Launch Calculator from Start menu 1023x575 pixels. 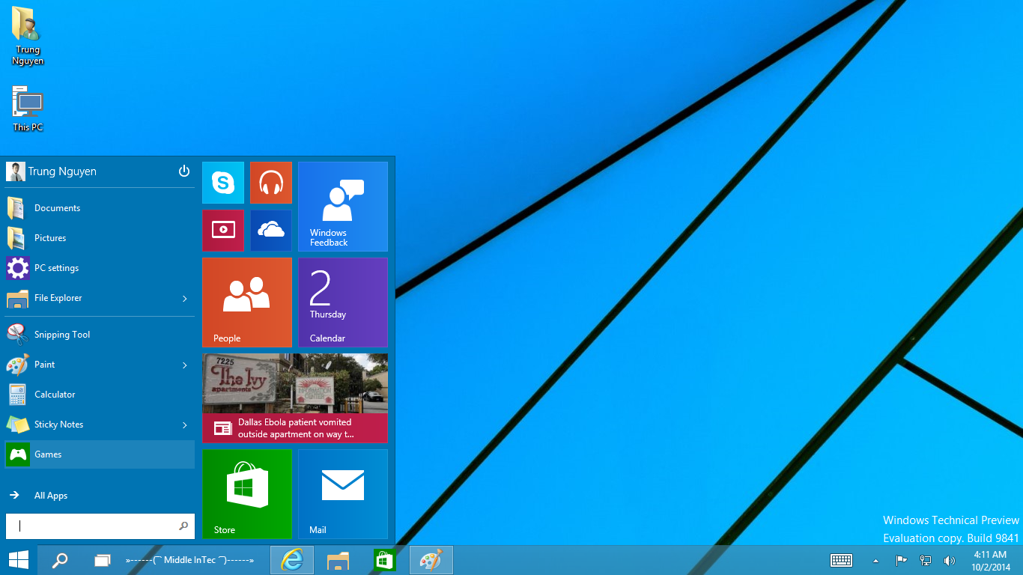point(99,395)
